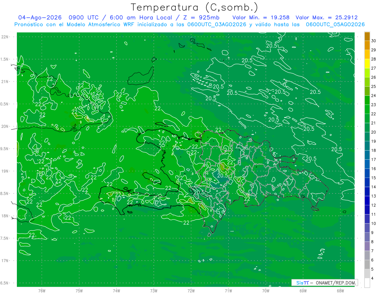Select the blue legend swatch between 14 and 15

click(367, 182)
